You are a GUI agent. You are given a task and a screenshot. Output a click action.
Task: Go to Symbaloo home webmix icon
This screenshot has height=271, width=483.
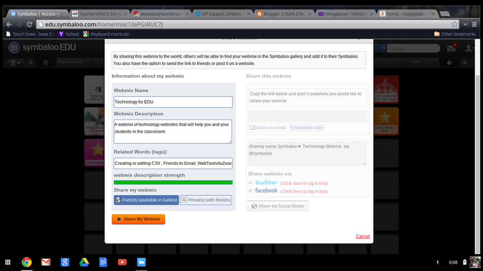point(45,62)
